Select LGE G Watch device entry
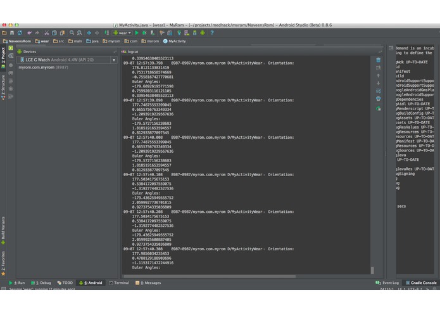 [x=67, y=60]
